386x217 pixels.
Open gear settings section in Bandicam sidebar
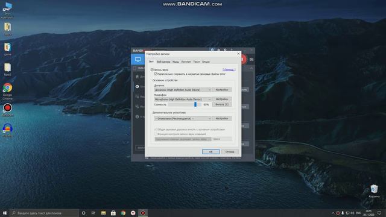coord(137,87)
